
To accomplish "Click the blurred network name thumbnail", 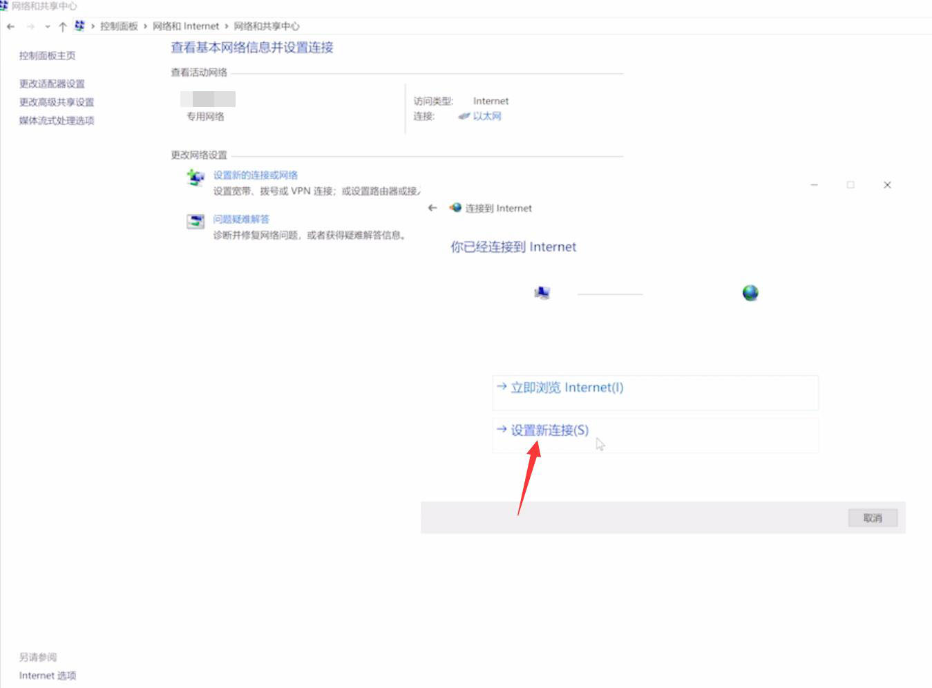I will tap(208, 99).
